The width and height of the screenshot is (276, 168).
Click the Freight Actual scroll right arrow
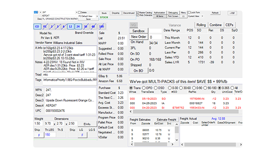tap(240, 145)
